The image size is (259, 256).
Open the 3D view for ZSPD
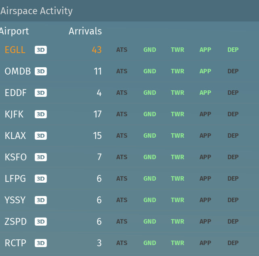41,222
